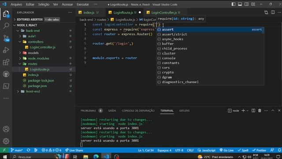Open new terminal dropdown arrow
Screen dimensions: 282x159
click(x=248, y=110)
